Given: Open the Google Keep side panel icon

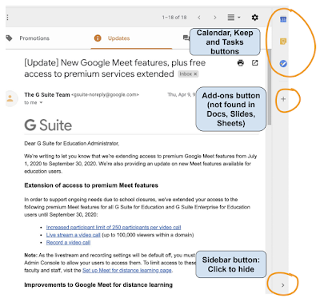Looking at the screenshot, I should [x=283, y=42].
